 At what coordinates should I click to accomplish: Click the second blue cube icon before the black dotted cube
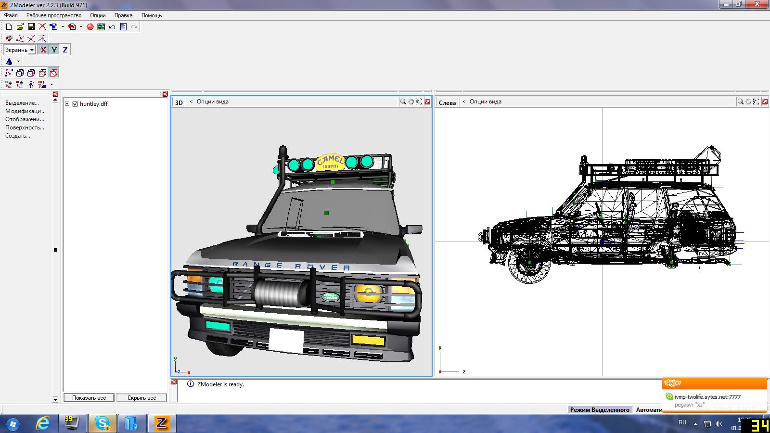[31, 73]
